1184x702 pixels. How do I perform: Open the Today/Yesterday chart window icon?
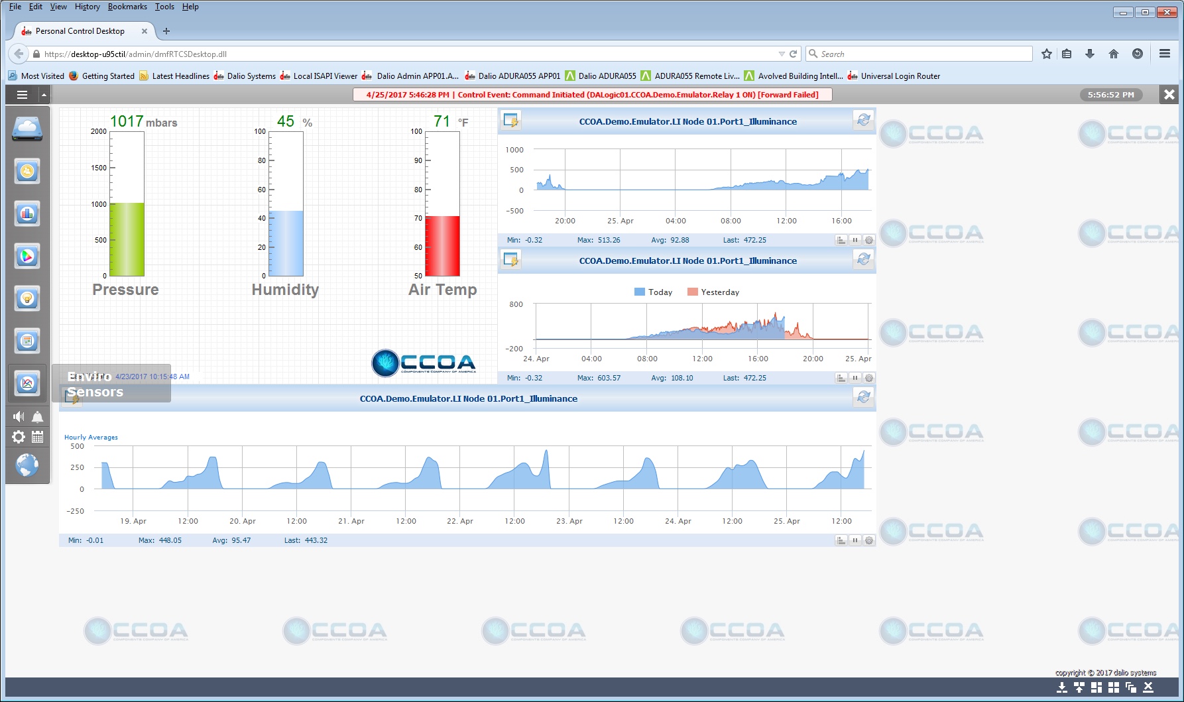click(x=511, y=260)
